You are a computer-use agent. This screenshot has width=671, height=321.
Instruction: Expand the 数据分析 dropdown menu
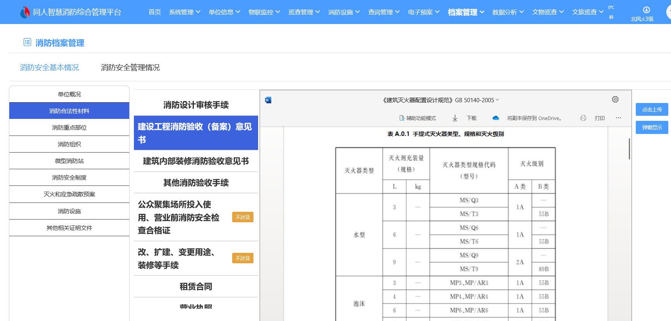[x=508, y=12]
